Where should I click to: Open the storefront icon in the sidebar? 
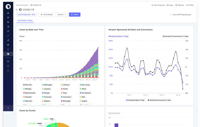tap(8, 18)
